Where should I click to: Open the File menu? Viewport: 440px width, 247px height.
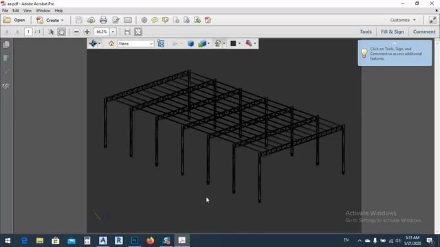point(5,11)
